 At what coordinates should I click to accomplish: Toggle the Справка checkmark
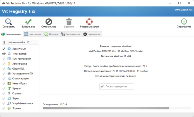pyautogui.click(x=4, y=93)
